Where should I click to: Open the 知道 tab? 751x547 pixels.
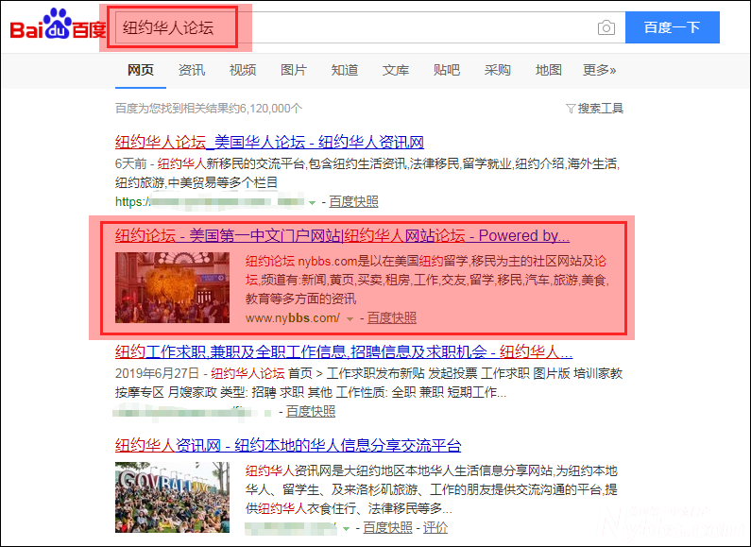click(345, 71)
